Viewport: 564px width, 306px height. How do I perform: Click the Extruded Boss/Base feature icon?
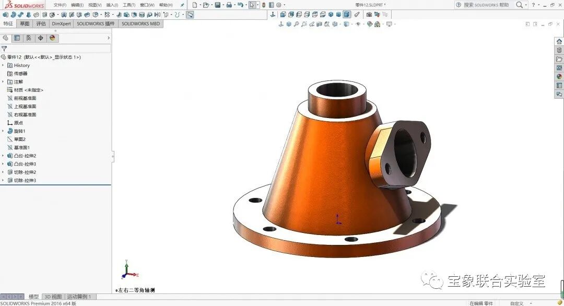(5, 15)
